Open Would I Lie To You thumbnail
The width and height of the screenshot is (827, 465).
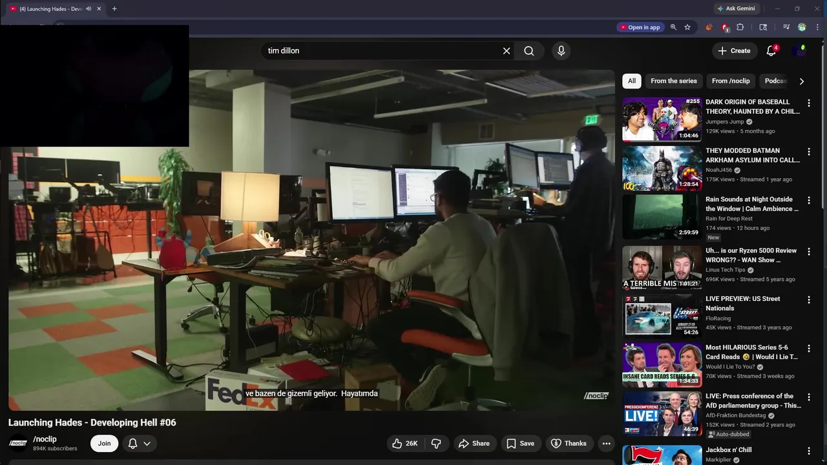tap(662, 364)
